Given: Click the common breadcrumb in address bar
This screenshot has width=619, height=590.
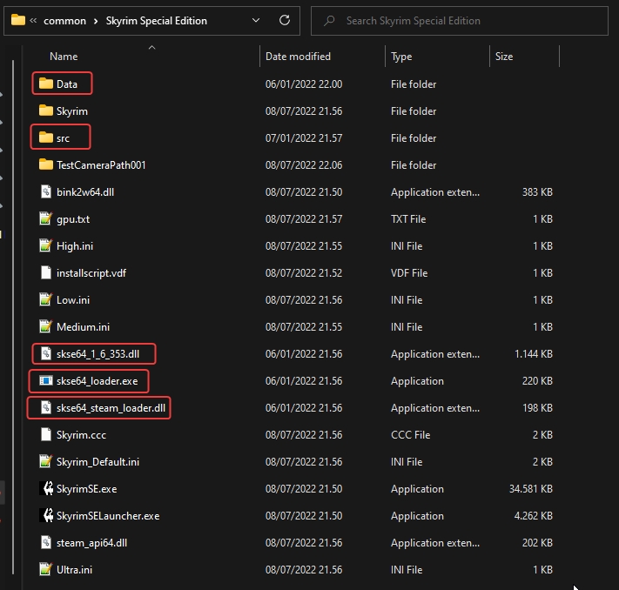Looking at the screenshot, I should coord(66,20).
